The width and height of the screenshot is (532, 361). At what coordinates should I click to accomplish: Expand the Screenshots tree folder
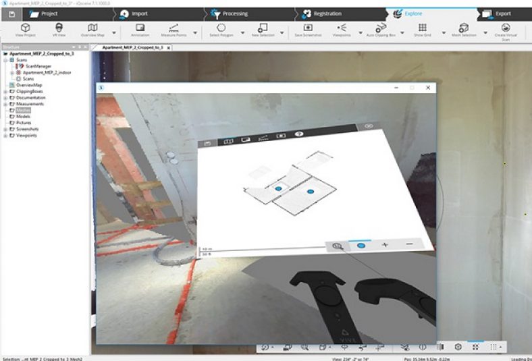(x=5, y=129)
